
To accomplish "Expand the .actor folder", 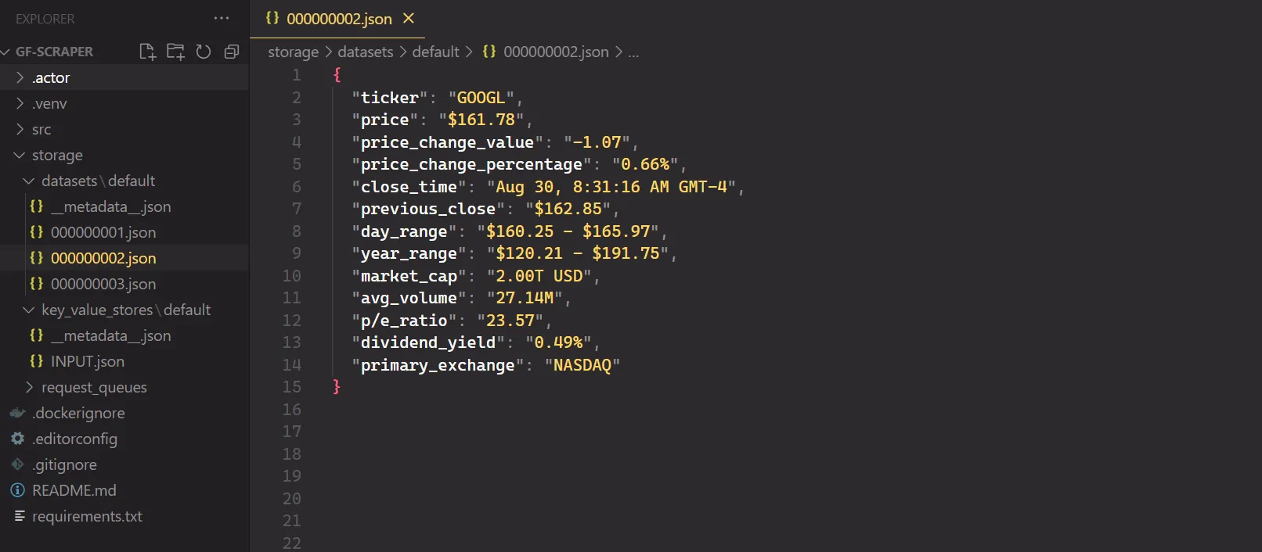I will point(51,77).
